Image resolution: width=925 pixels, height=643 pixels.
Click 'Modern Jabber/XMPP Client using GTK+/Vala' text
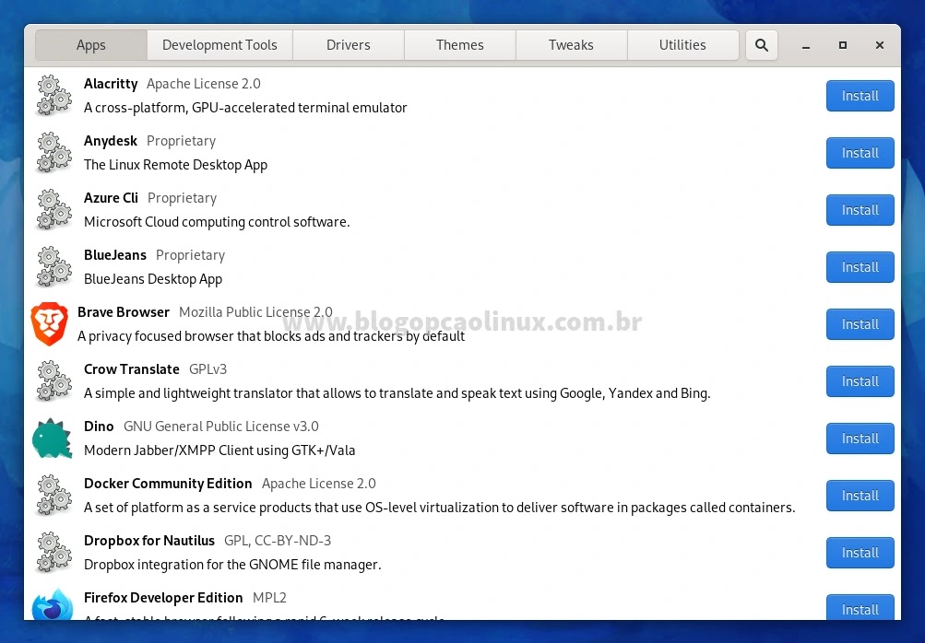219,450
